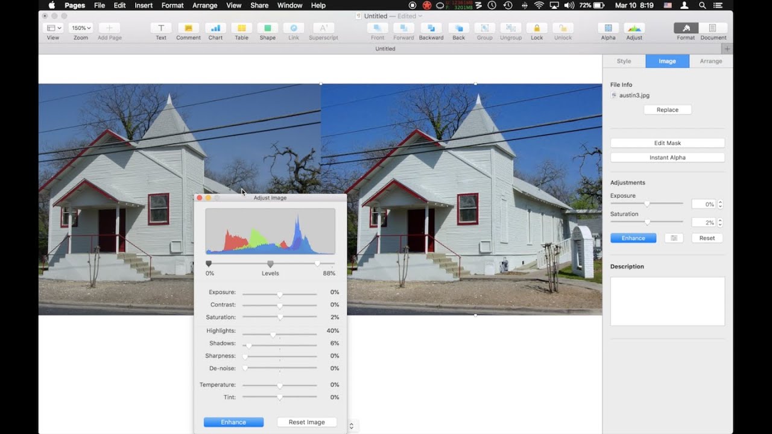
Task: Click the Forward arrange icon
Action: 403,28
